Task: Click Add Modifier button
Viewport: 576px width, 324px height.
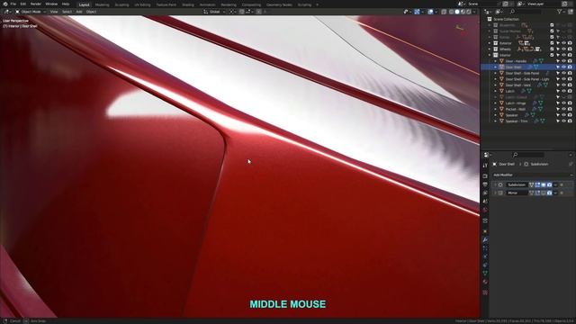Action: [x=532, y=175]
